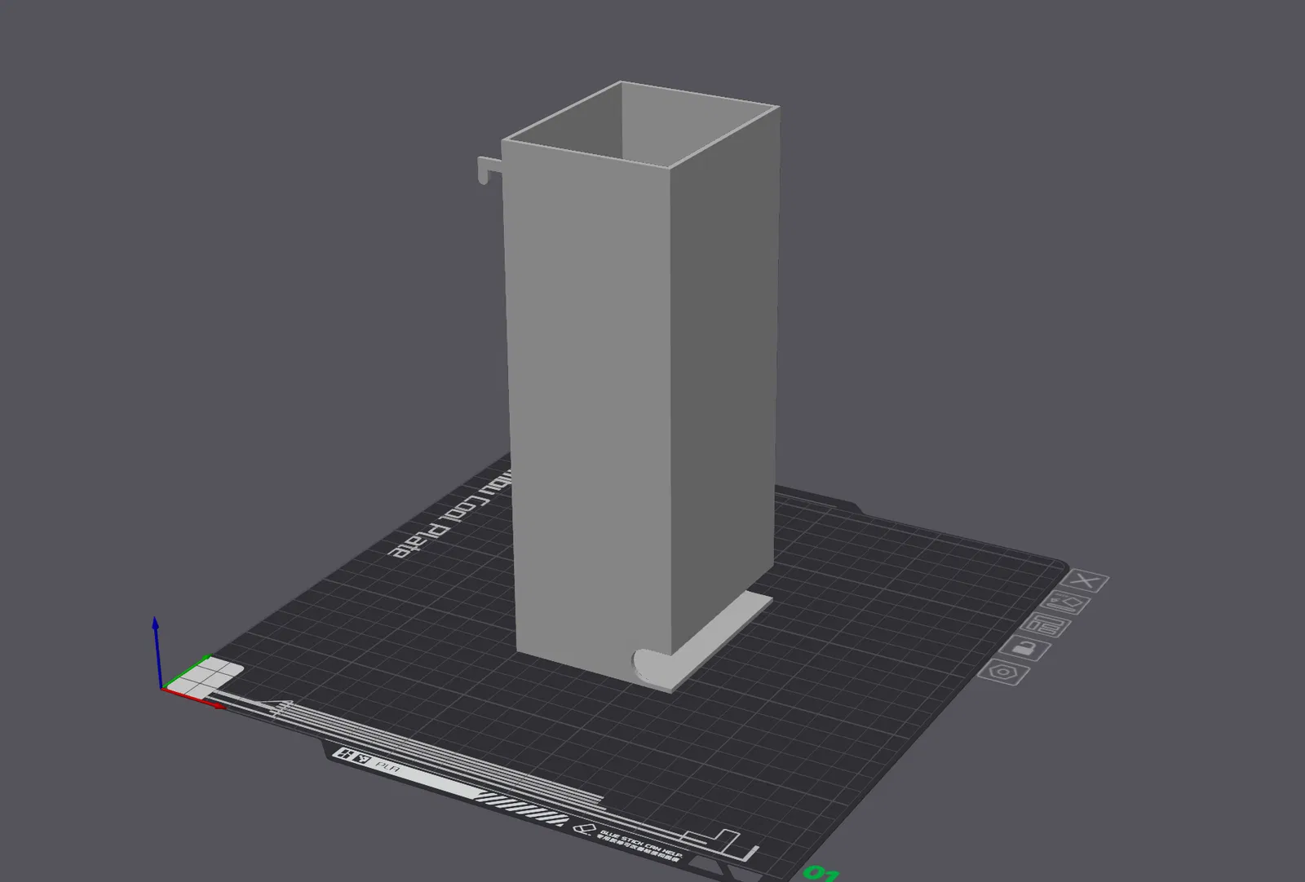Remove the plate with the X icon
The height and width of the screenshot is (882, 1305).
(x=1087, y=581)
